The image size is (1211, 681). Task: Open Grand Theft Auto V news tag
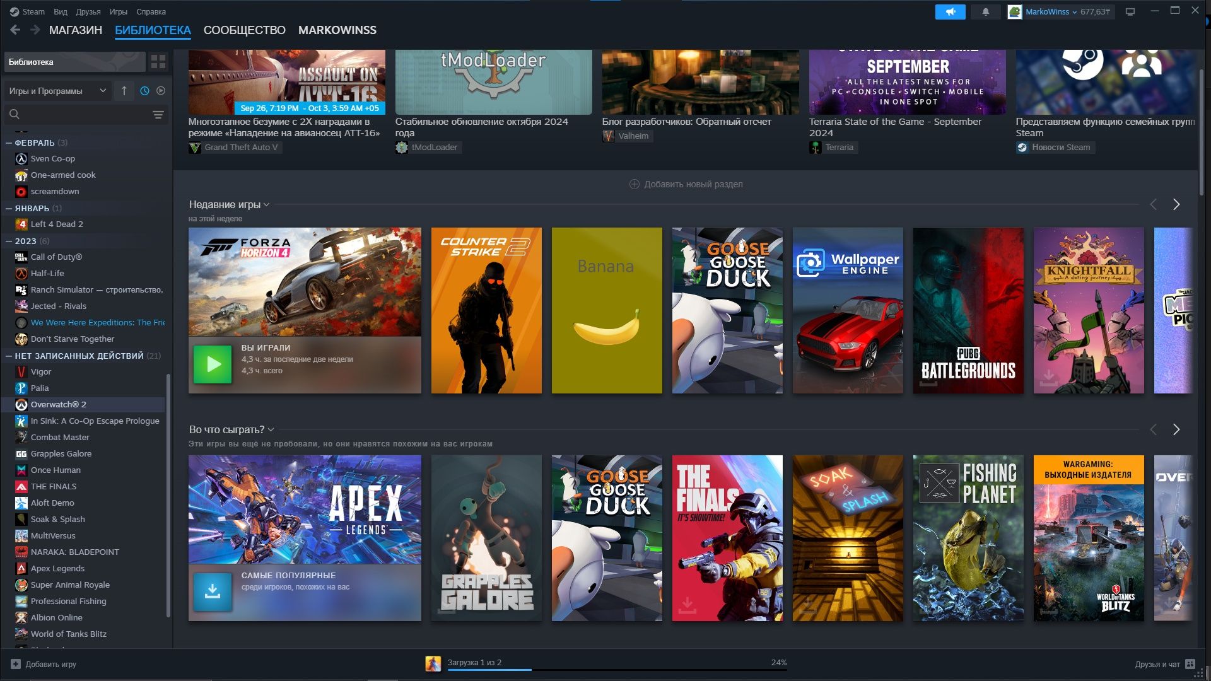(235, 148)
